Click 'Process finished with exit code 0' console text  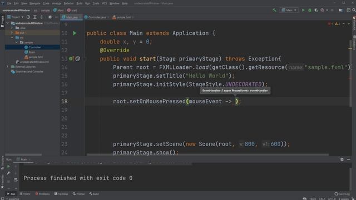78,178
